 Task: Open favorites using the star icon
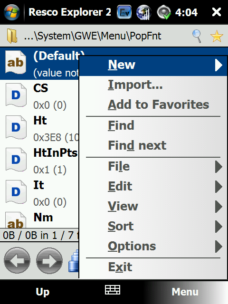(x=217, y=36)
